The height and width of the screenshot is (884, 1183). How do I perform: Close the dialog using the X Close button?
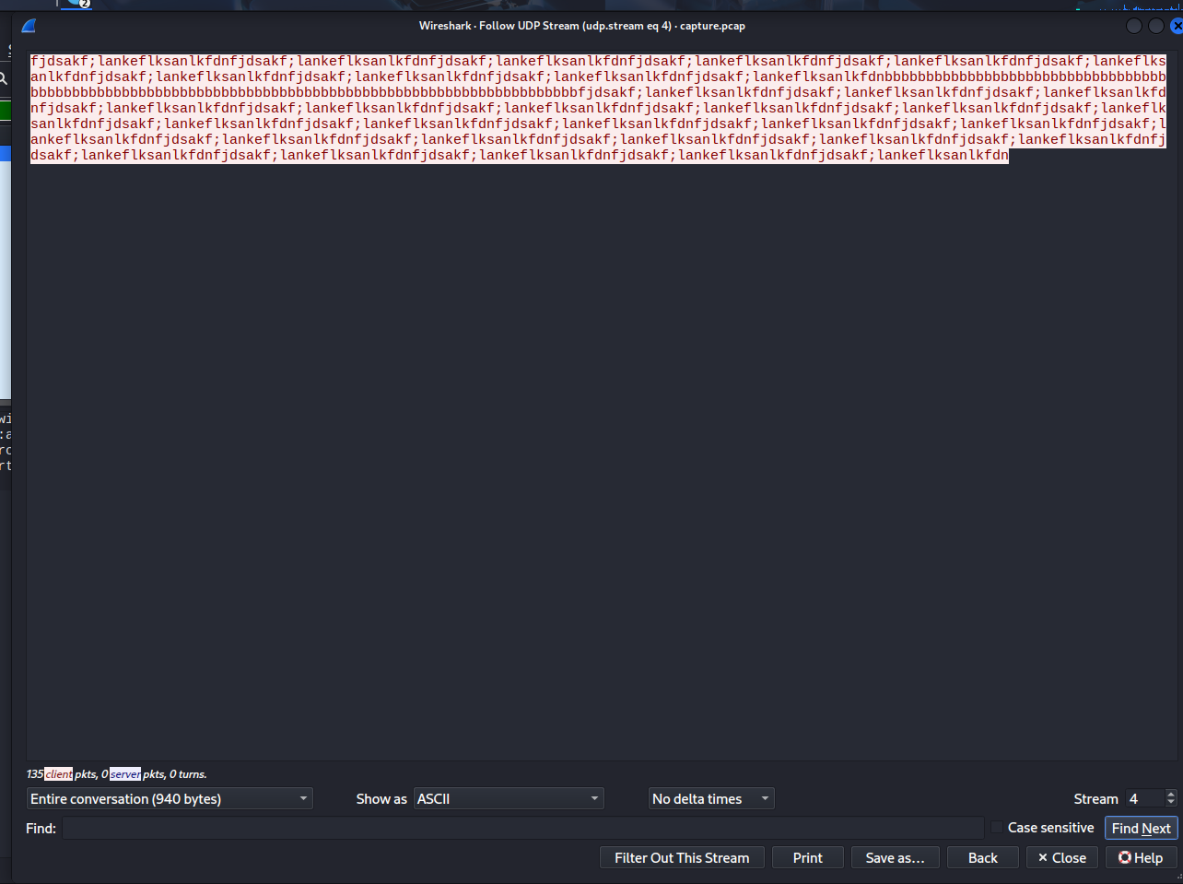[x=1061, y=857]
